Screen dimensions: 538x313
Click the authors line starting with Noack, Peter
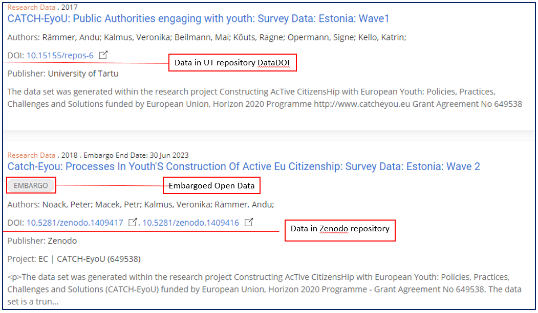coord(141,204)
